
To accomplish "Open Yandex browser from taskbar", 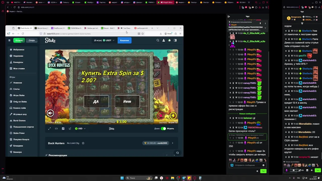I will click(162, 178).
